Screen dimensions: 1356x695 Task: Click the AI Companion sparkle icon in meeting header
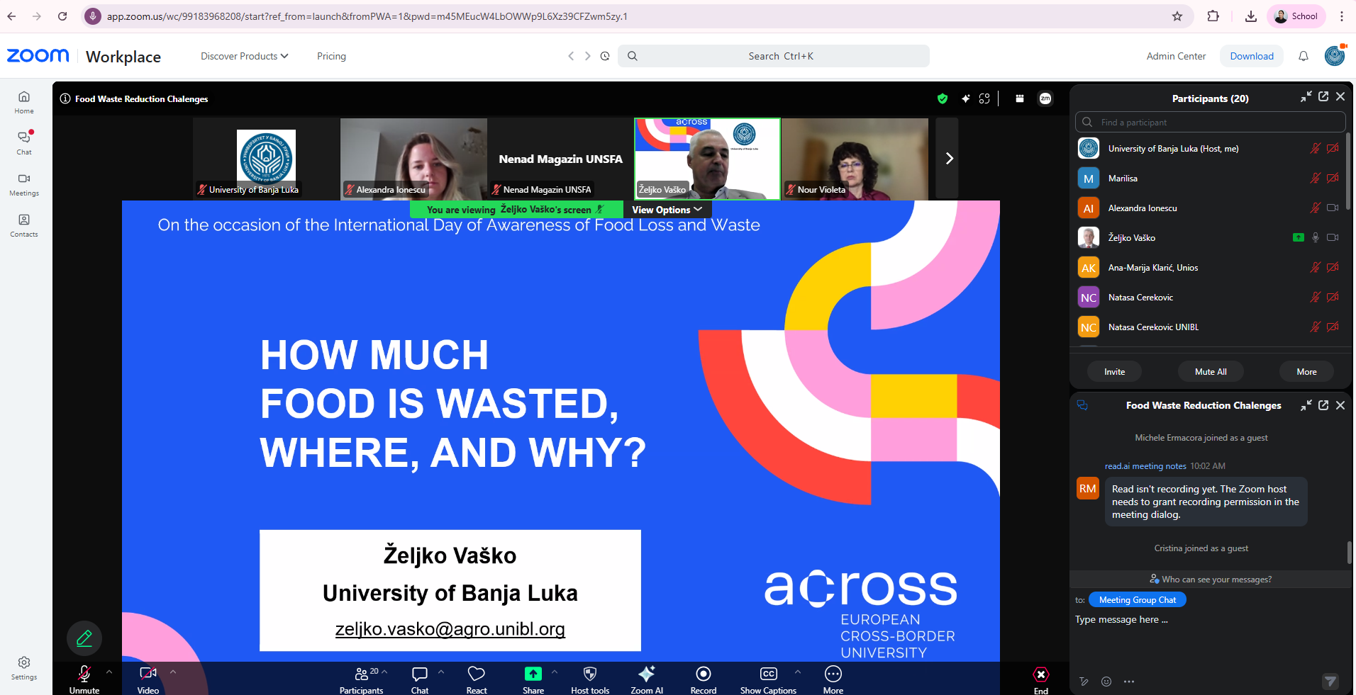tap(965, 98)
